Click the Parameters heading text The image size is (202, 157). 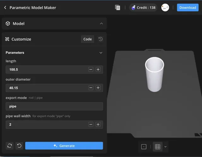point(15,53)
